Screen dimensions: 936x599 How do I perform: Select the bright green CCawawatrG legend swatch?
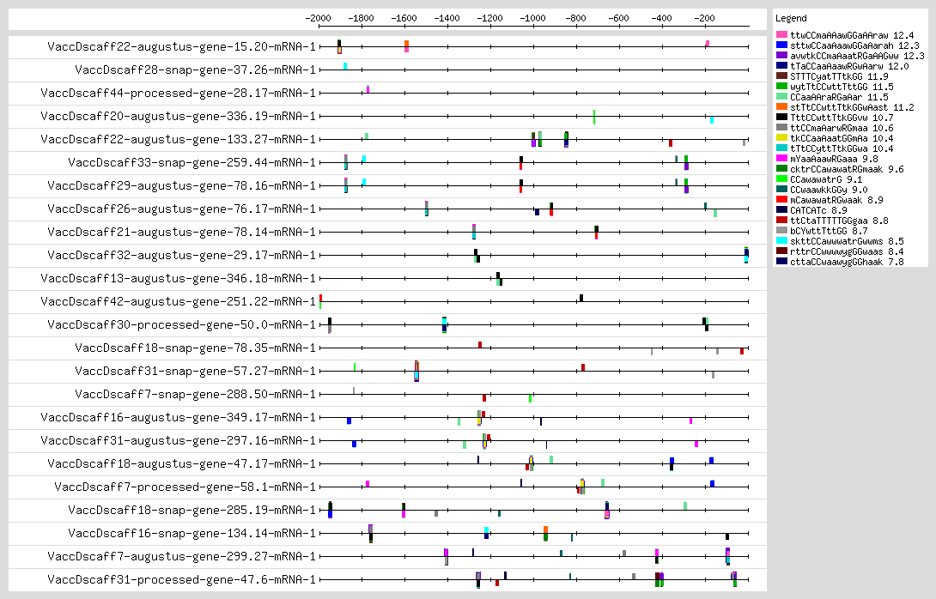[x=781, y=179]
